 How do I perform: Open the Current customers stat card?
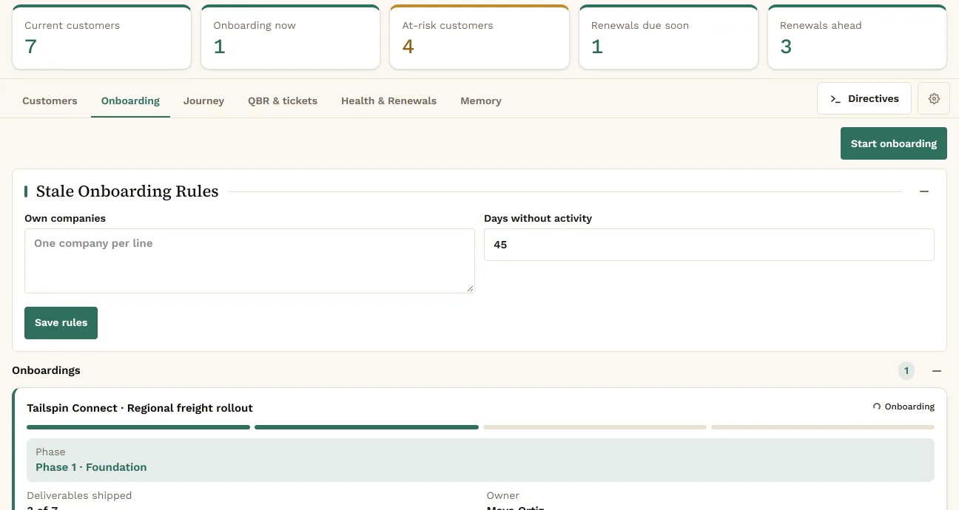101,37
